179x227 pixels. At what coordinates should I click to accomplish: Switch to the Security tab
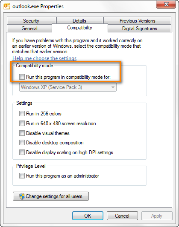(31, 20)
